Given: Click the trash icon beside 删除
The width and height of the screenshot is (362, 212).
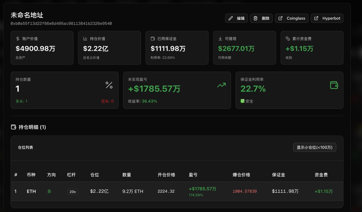Looking at the screenshot, I should [256, 18].
